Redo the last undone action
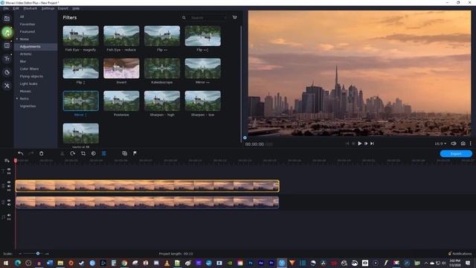The image size is (476, 268). coord(30,153)
